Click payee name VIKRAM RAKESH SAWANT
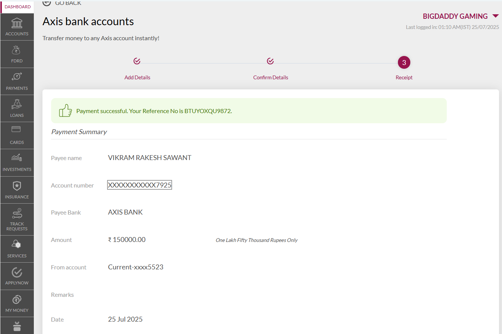Screen dimensions: 502x334 coord(150,158)
